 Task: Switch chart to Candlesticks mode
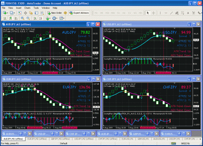pos(10,18)
